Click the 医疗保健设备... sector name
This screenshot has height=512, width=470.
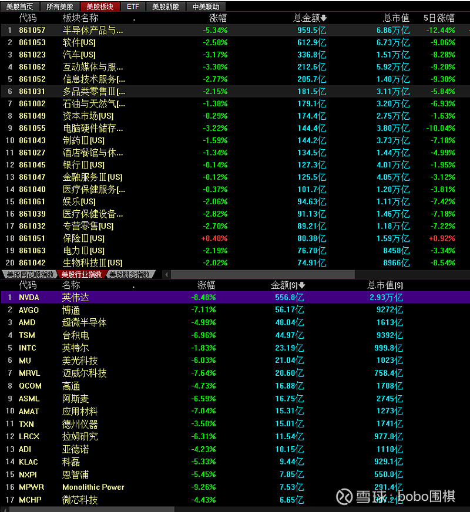93,214
